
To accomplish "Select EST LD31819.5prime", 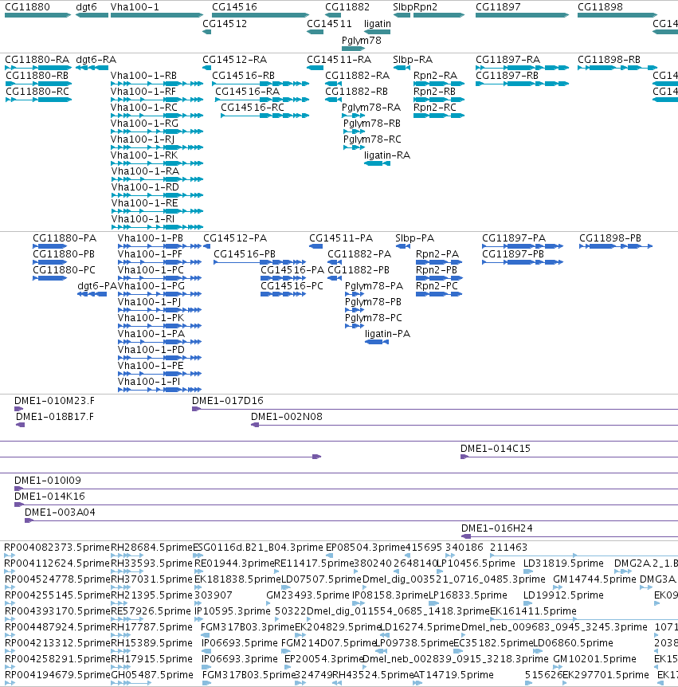I will tap(563, 563).
